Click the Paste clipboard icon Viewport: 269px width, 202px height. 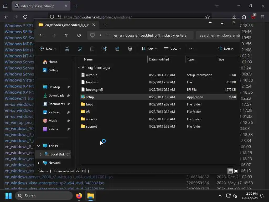92,49
